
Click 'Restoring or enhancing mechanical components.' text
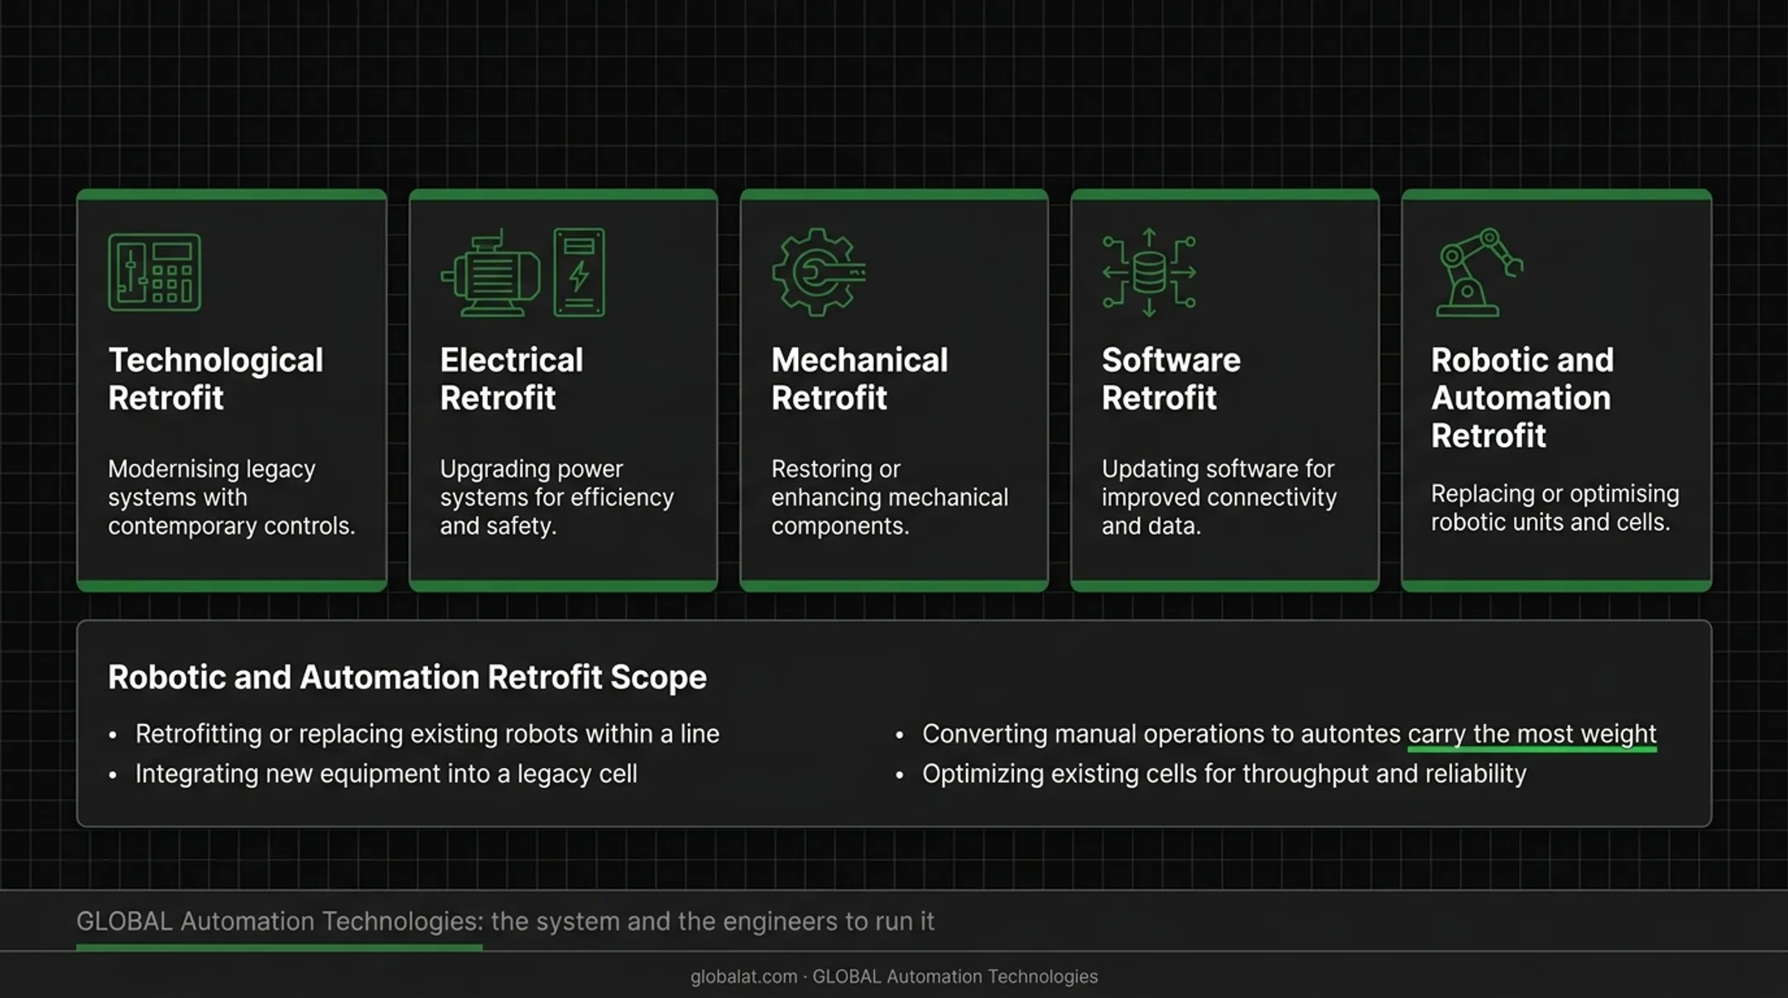click(x=890, y=497)
